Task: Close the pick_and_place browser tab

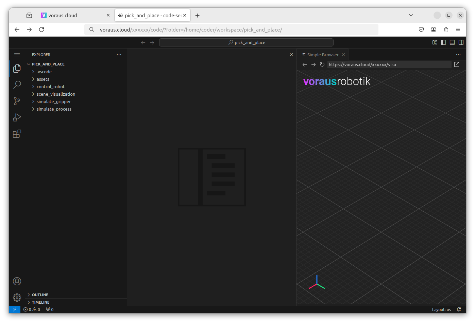Action: (185, 15)
